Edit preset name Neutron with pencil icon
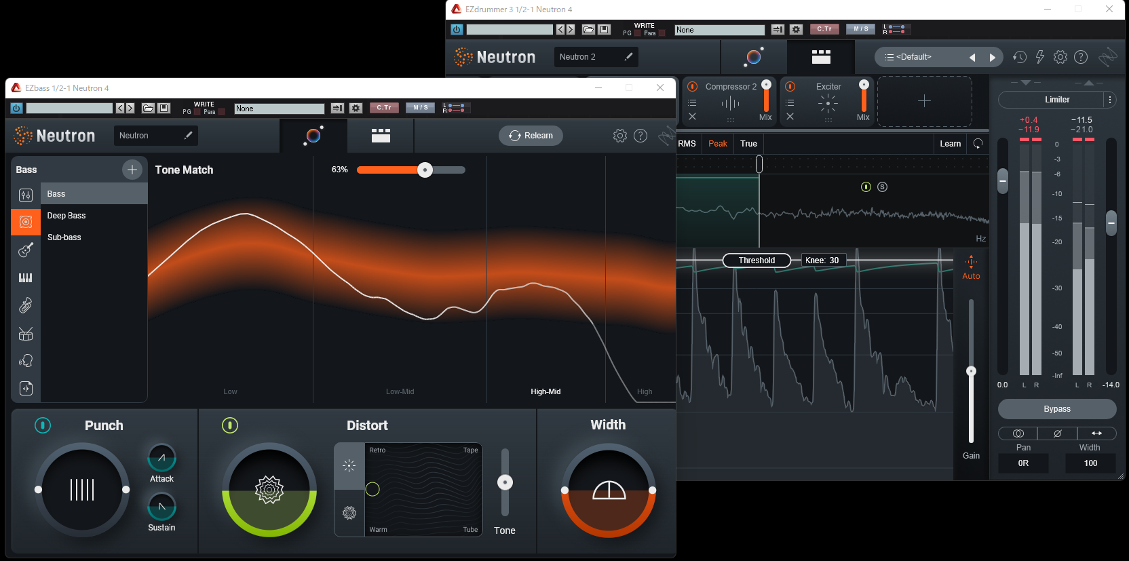This screenshot has height=561, width=1129. 188,136
